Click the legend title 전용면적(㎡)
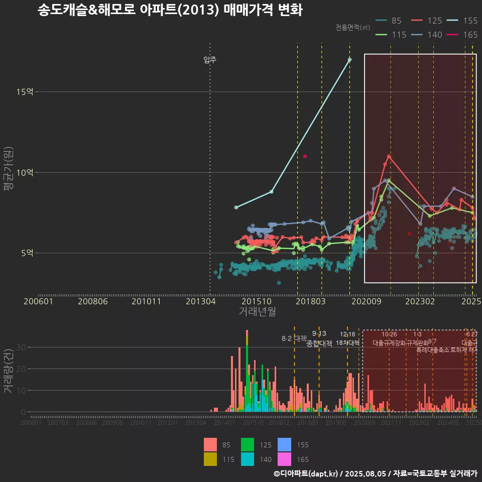 [x=352, y=27]
